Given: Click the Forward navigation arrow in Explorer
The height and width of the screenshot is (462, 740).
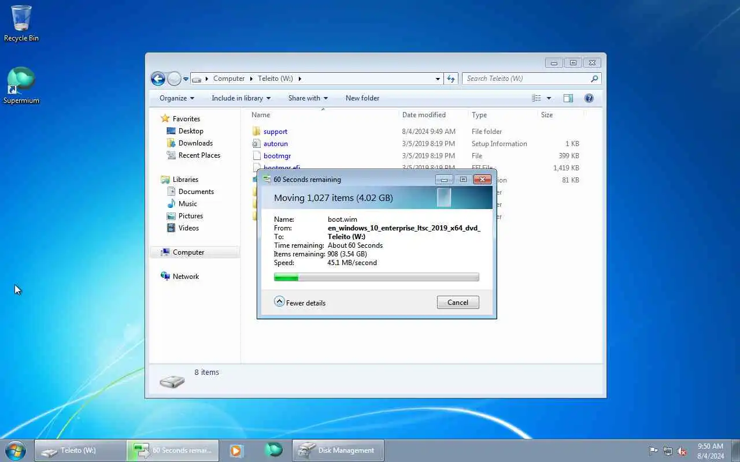Looking at the screenshot, I should [x=174, y=79].
